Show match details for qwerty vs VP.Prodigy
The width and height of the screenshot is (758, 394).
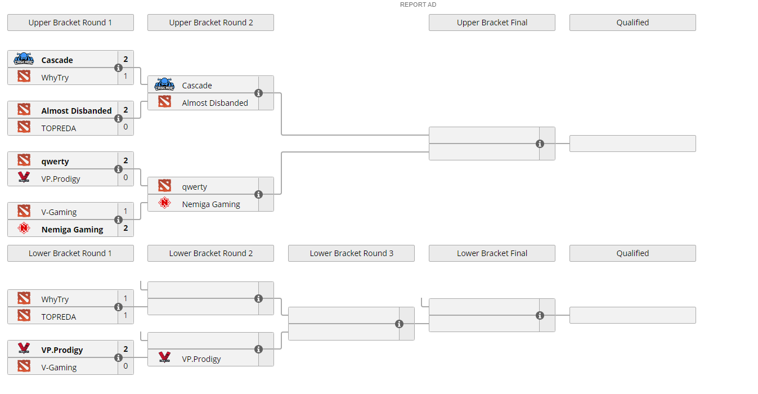118,169
